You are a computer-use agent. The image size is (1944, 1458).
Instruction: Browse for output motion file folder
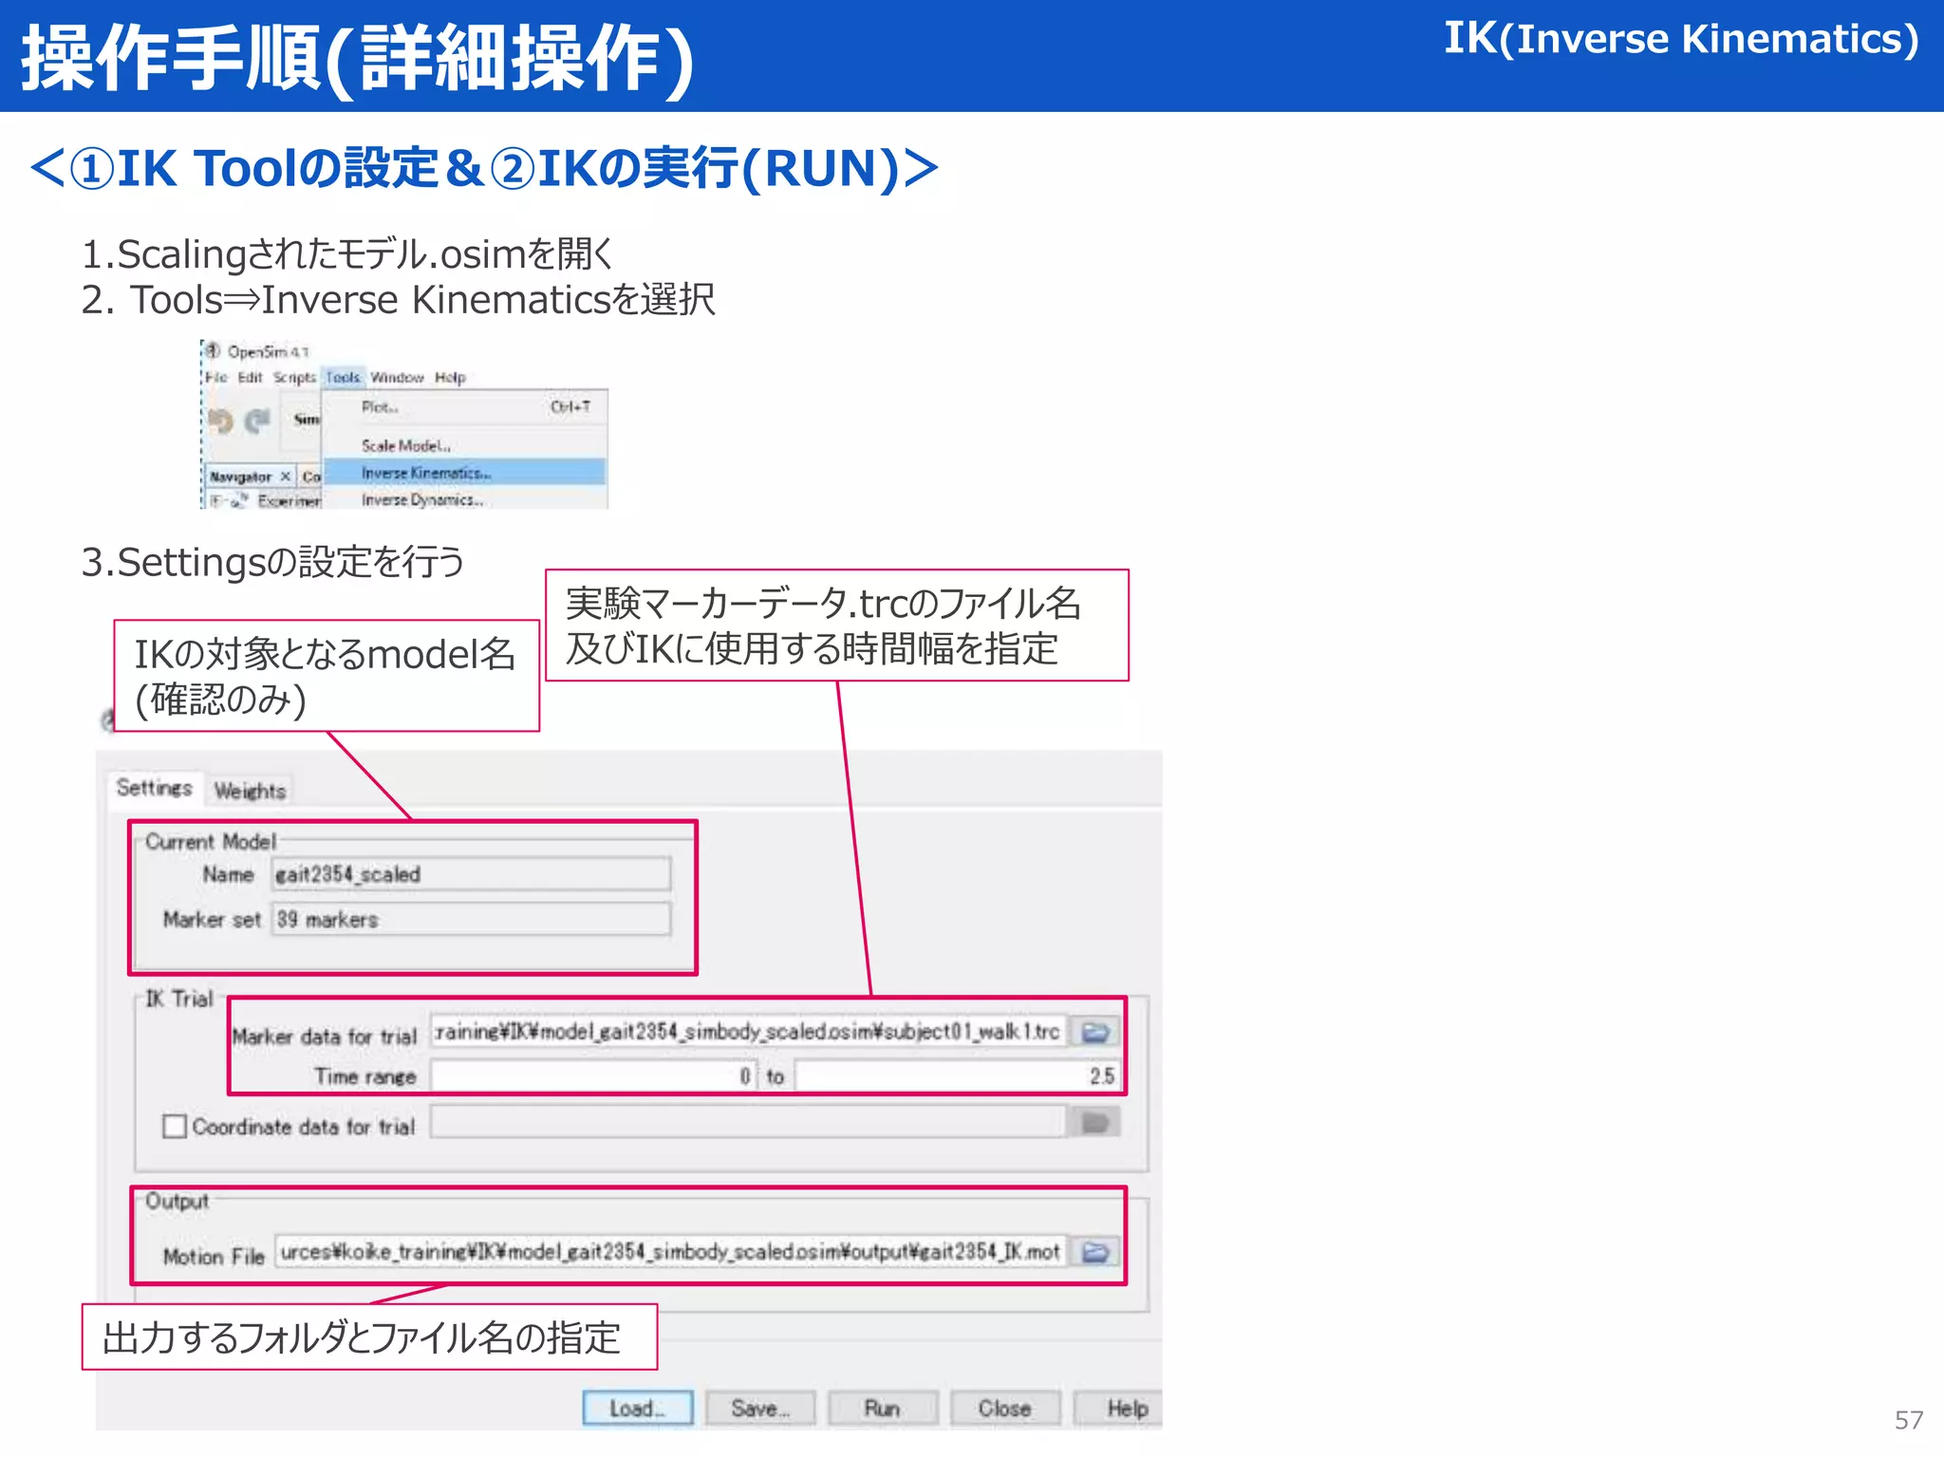(1095, 1252)
